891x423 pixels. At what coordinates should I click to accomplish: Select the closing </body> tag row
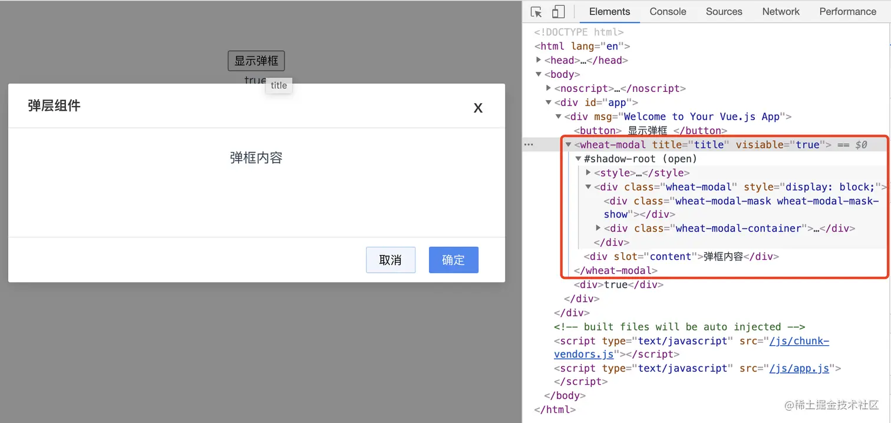(565, 395)
